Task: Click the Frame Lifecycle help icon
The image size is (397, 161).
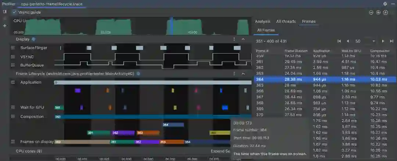Action: (x=138, y=74)
